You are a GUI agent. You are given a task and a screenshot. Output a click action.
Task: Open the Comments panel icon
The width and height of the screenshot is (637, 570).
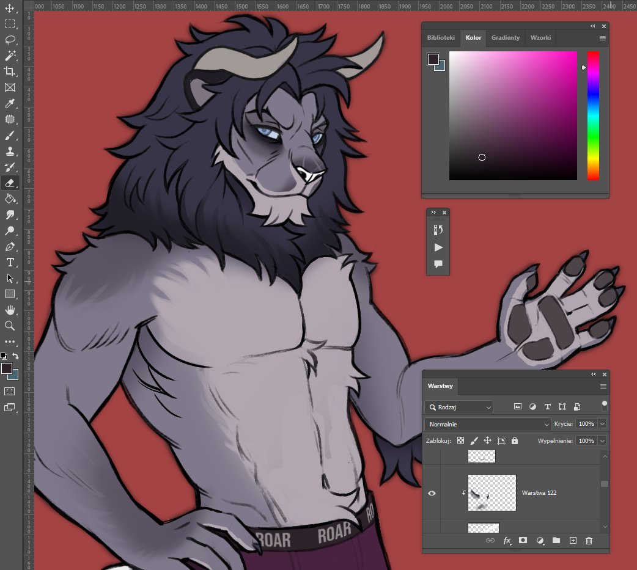pyautogui.click(x=438, y=264)
